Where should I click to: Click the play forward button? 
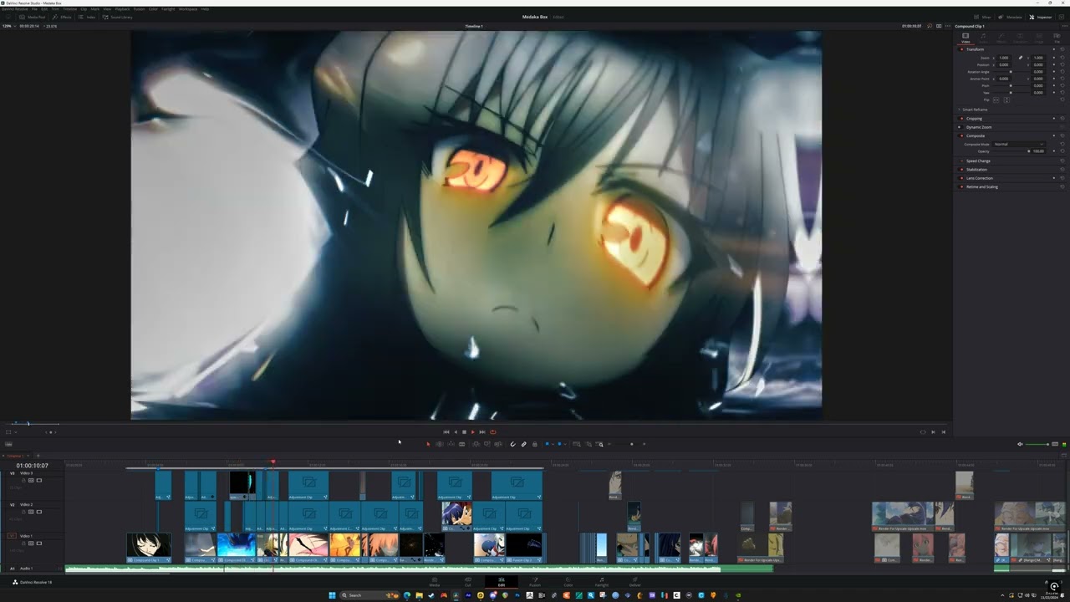pos(473,432)
